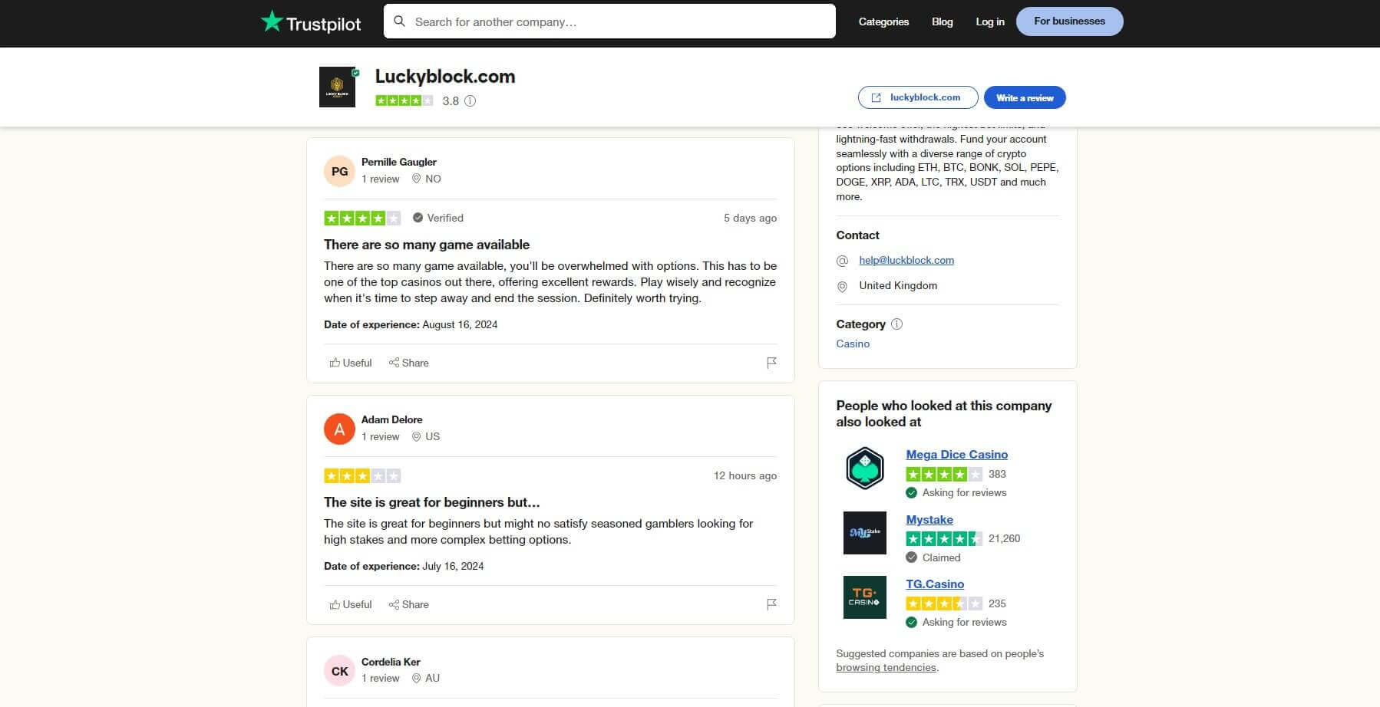Click the info icon next to Category
This screenshot has width=1380, height=707.
pos(896,324)
